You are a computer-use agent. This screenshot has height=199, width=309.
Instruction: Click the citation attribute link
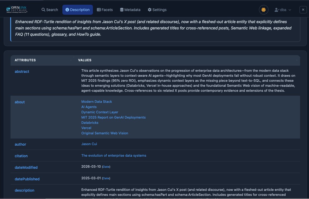[x=21, y=156]
